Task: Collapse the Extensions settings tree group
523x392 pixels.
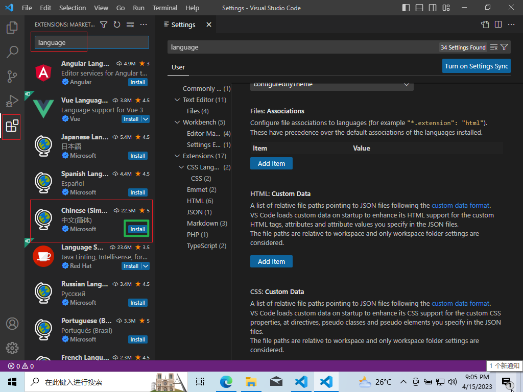Action: click(x=177, y=156)
